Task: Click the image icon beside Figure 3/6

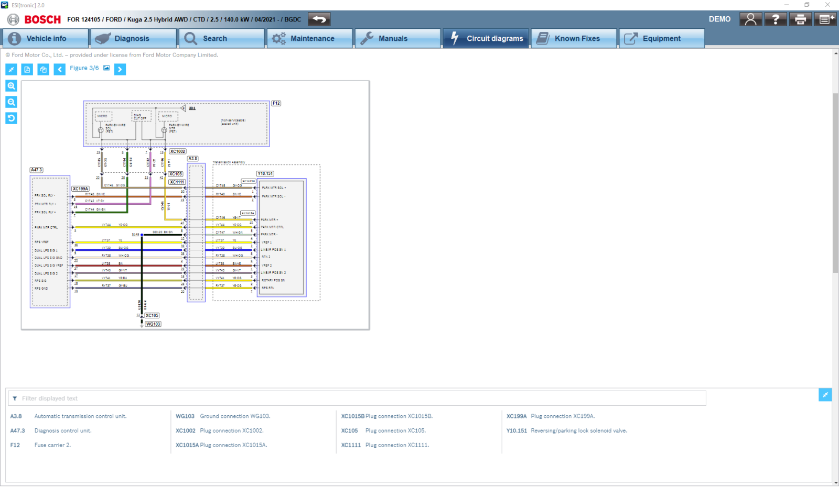Action: pos(106,68)
